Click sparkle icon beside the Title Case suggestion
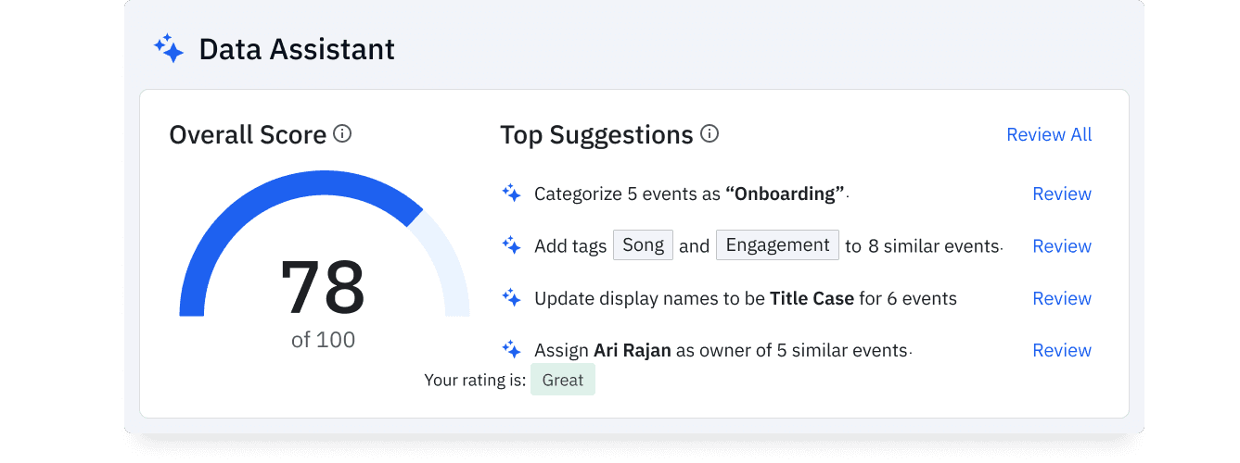This screenshot has width=1240, height=463. (511, 298)
